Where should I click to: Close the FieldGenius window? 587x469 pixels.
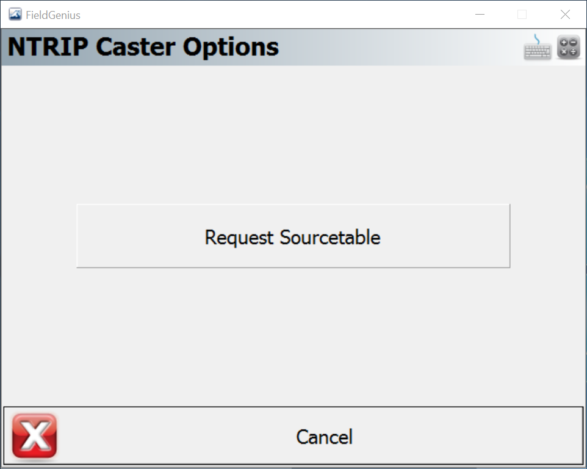point(565,15)
